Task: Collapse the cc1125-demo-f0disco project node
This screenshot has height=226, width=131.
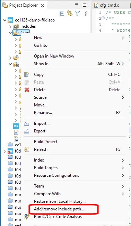Action: [5, 20]
